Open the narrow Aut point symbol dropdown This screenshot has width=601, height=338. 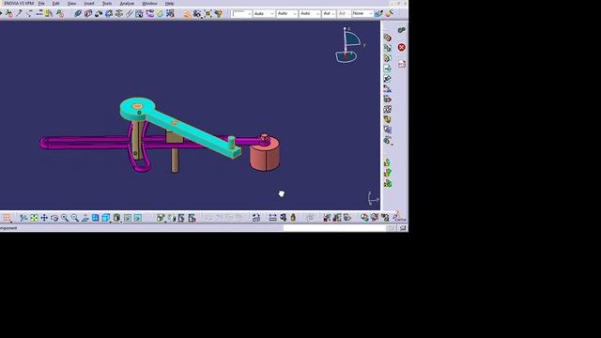point(329,14)
